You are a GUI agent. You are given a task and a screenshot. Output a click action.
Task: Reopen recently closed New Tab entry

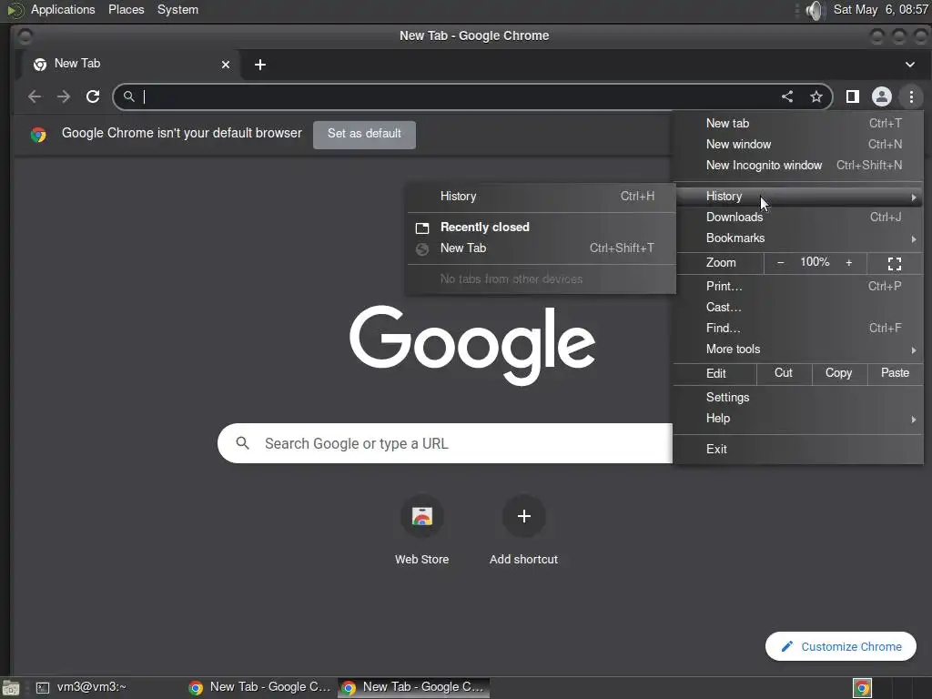(542, 248)
